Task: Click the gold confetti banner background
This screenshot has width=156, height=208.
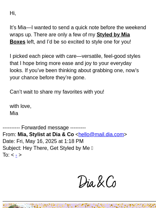Action: pos(93,206)
